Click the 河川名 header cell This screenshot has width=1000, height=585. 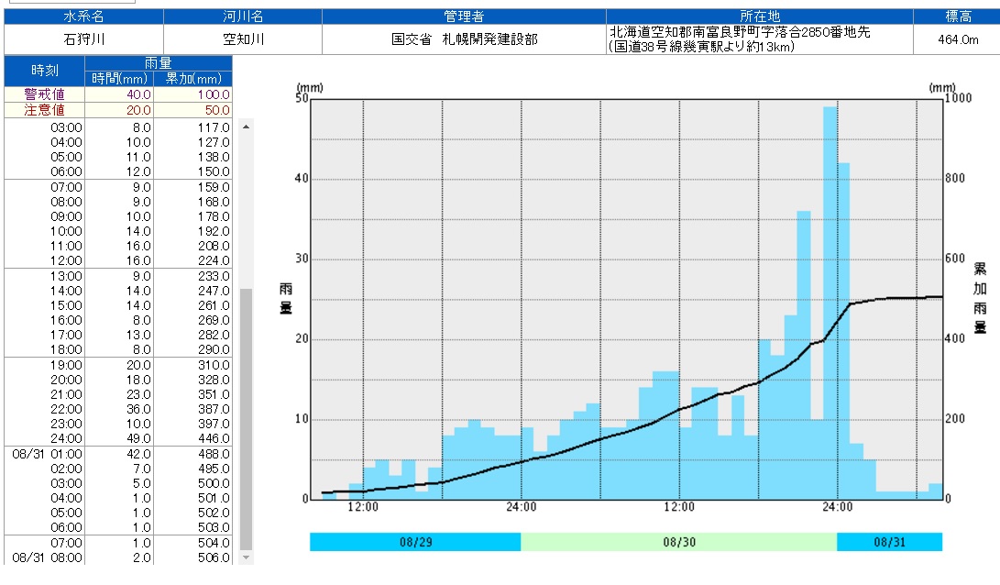coord(243,17)
